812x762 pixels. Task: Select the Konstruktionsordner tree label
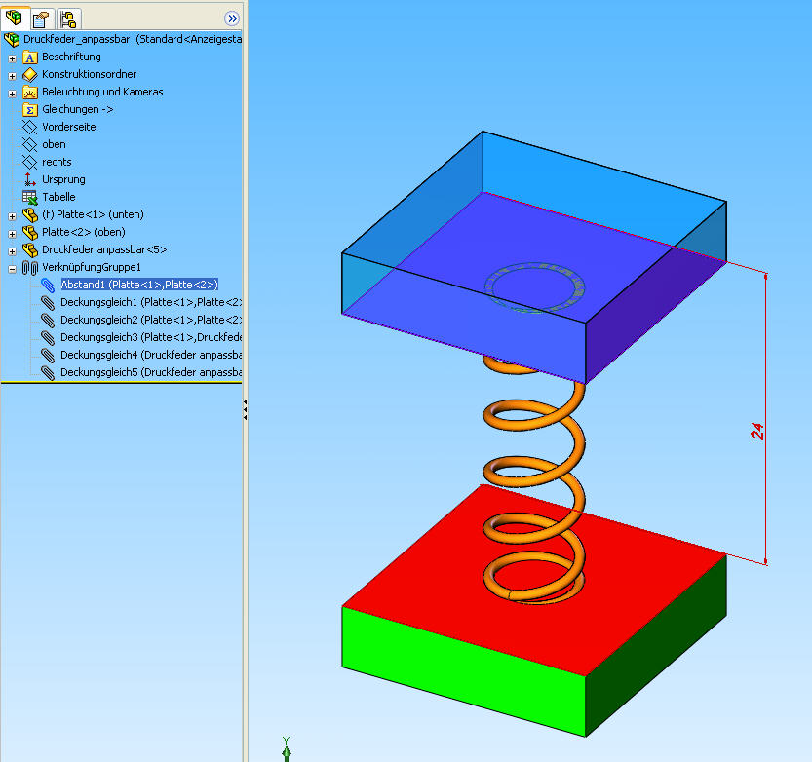click(x=89, y=74)
